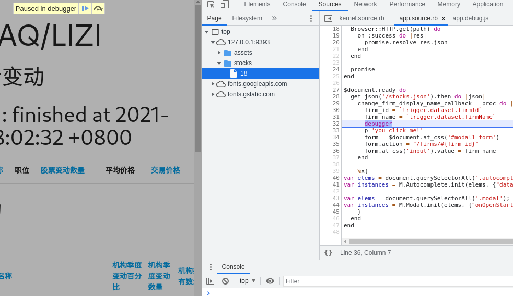Hide the file navigator sidebar
Viewport: 513px width, 296px height.
328,19
